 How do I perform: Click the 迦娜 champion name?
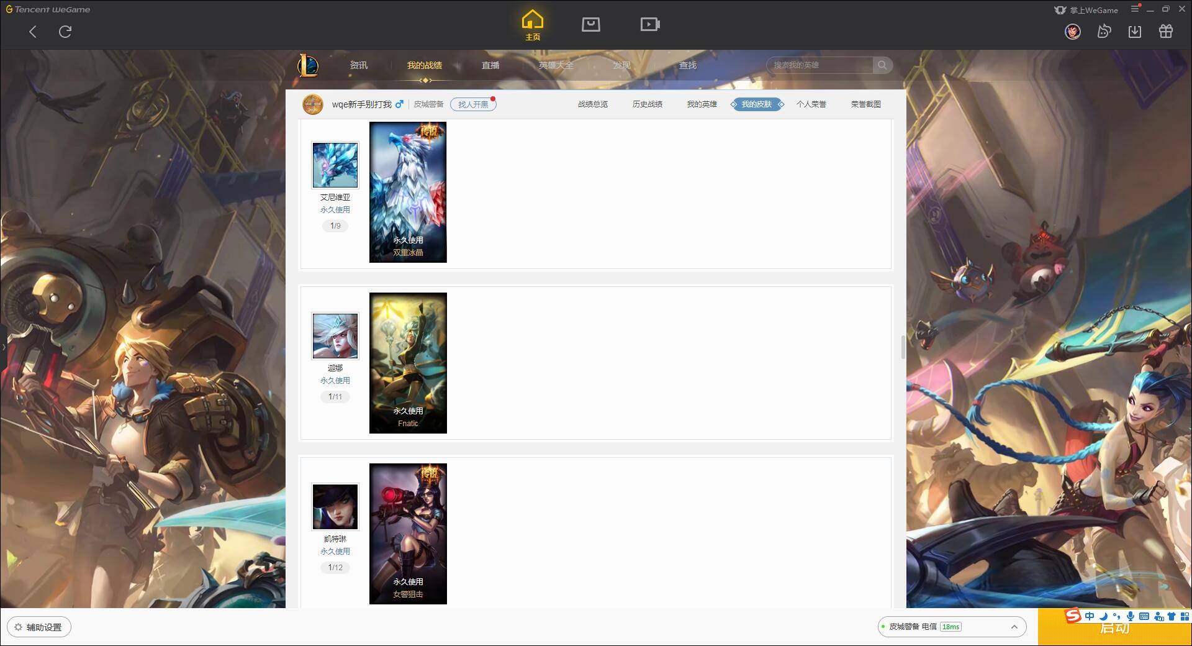(335, 368)
